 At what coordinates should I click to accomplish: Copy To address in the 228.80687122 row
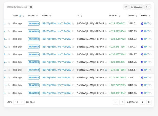tap(106, 39)
